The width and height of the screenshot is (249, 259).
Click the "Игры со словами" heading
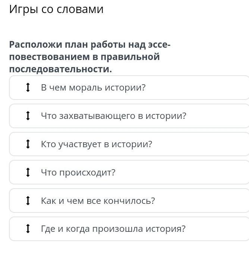click(x=56, y=9)
